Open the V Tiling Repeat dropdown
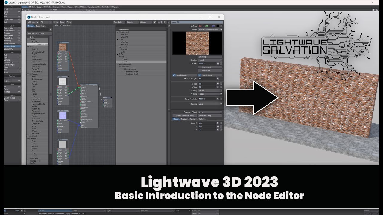Image resolution: width=383 pixels, height=215 pixels. click(x=210, y=94)
